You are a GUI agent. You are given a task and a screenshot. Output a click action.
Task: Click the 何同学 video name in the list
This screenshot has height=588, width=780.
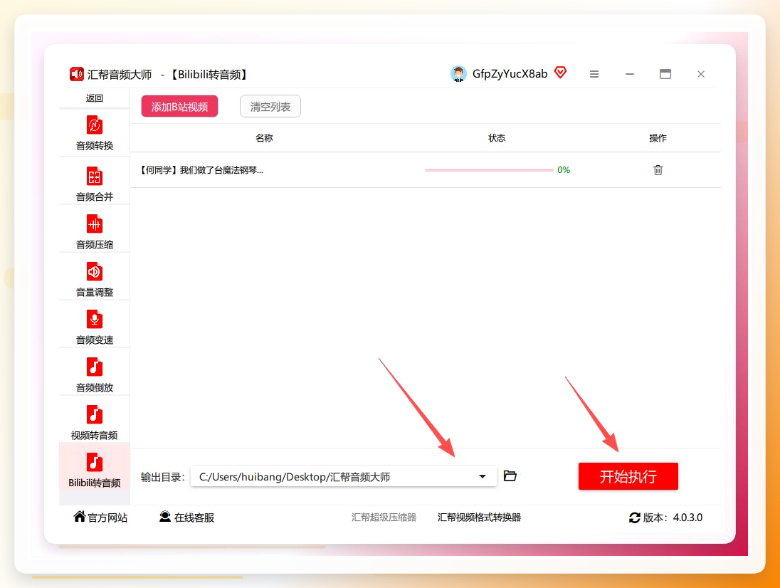pyautogui.click(x=201, y=170)
